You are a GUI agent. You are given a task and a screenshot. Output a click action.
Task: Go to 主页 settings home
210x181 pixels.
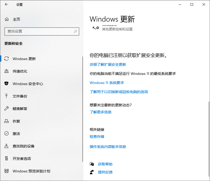coord(16,19)
